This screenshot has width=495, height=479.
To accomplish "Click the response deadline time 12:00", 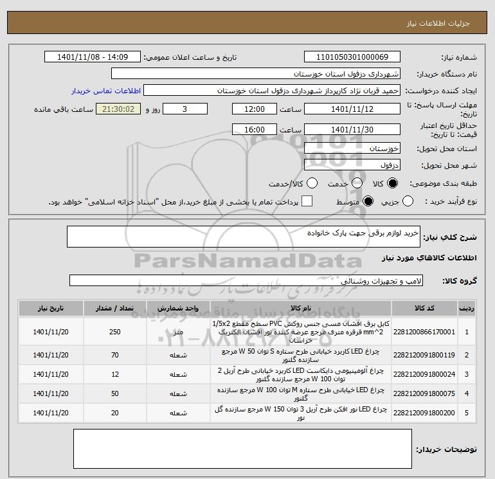I will pos(255,109).
